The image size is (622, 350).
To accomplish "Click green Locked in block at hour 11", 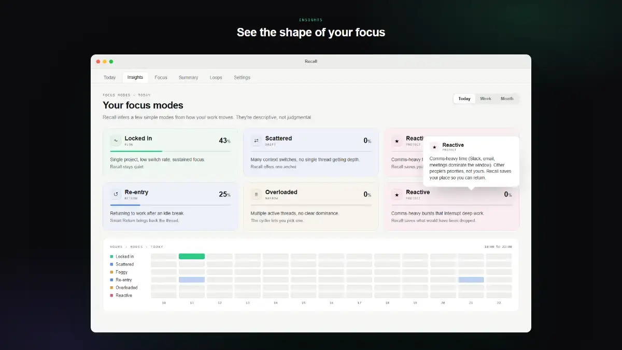I will pos(192,256).
